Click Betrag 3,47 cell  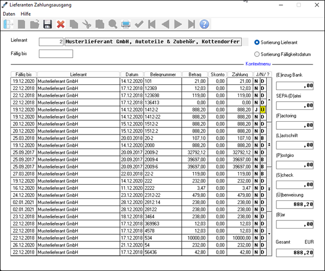(195, 188)
